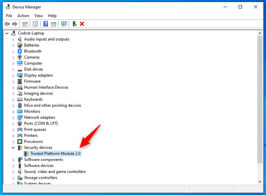The image size is (266, 195).
Task: Click the Firmware chip icon
Action: 20,81
